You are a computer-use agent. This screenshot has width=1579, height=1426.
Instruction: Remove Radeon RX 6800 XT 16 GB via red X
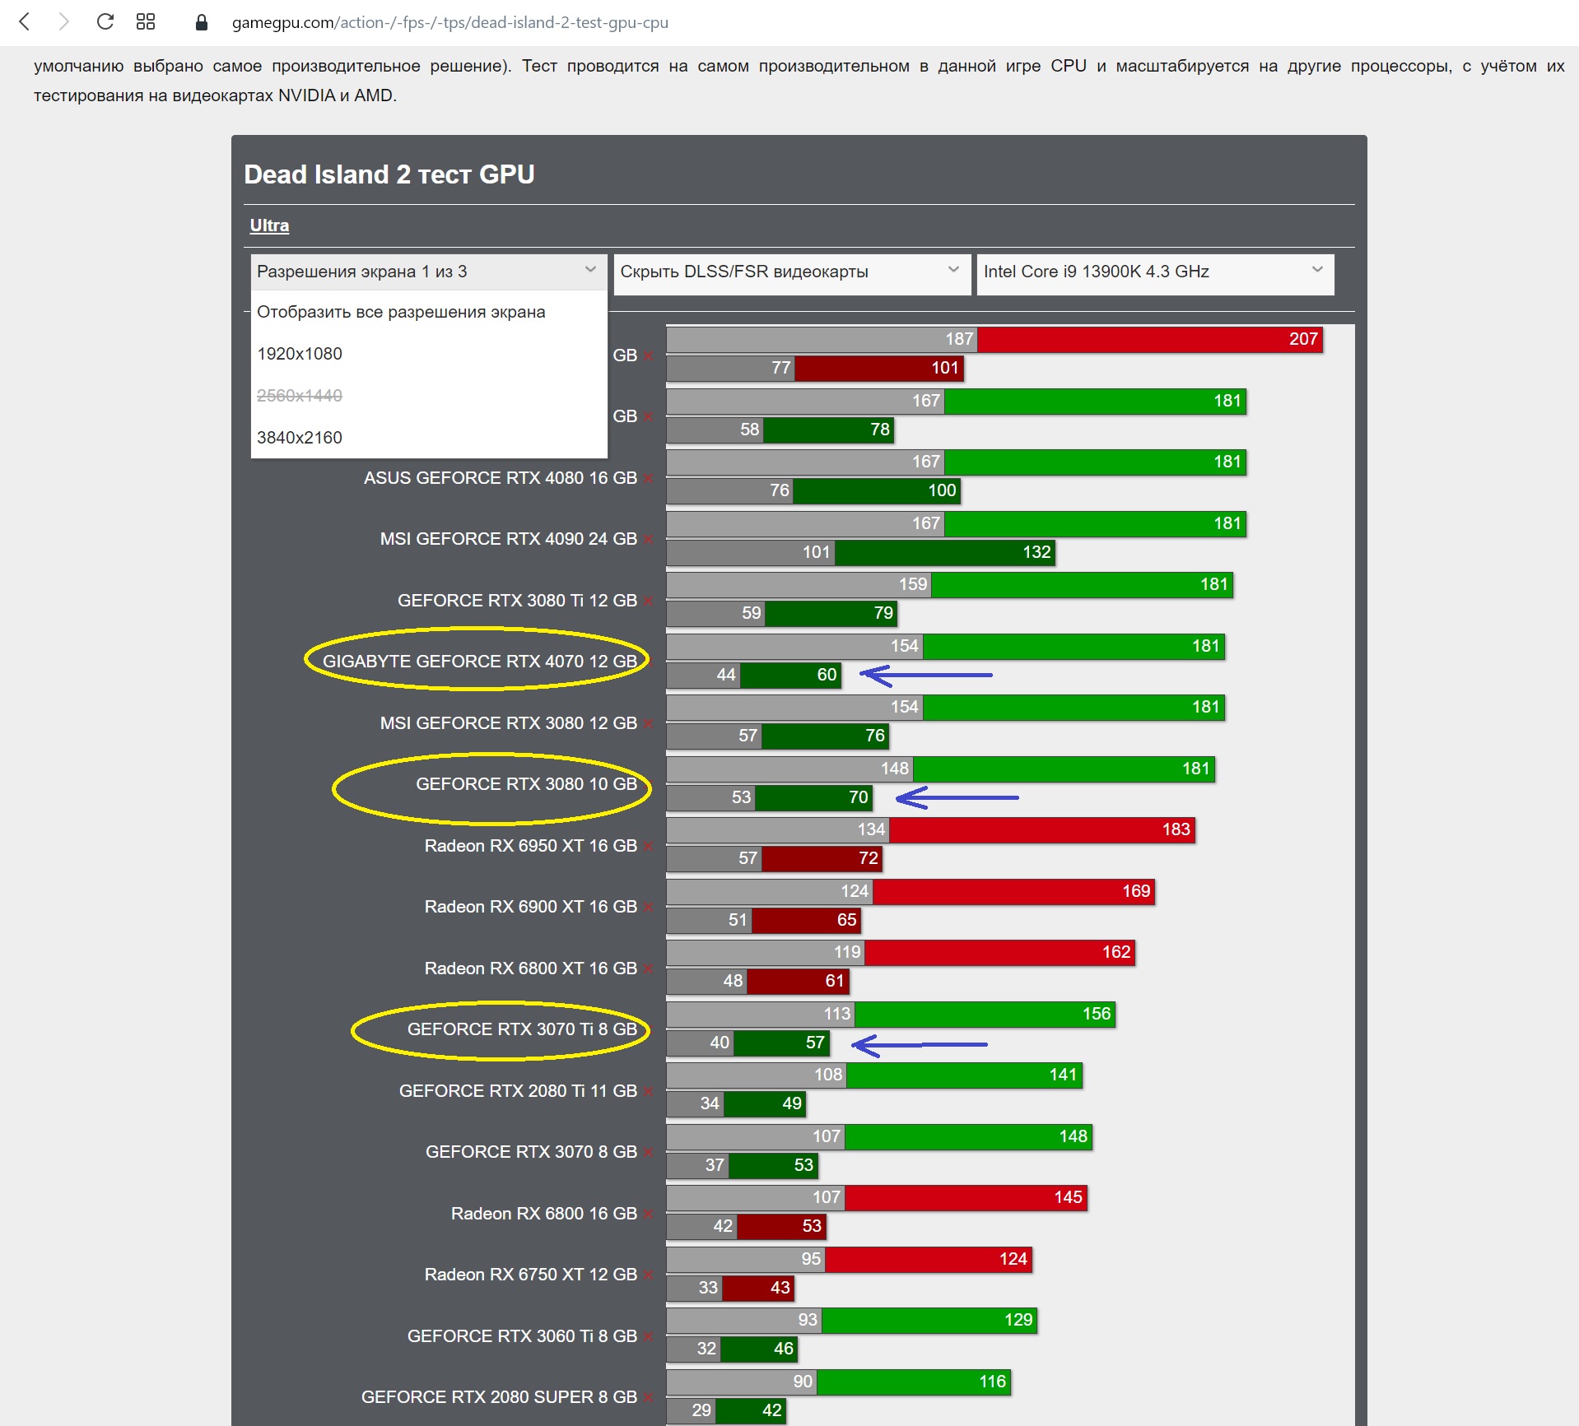tap(649, 968)
